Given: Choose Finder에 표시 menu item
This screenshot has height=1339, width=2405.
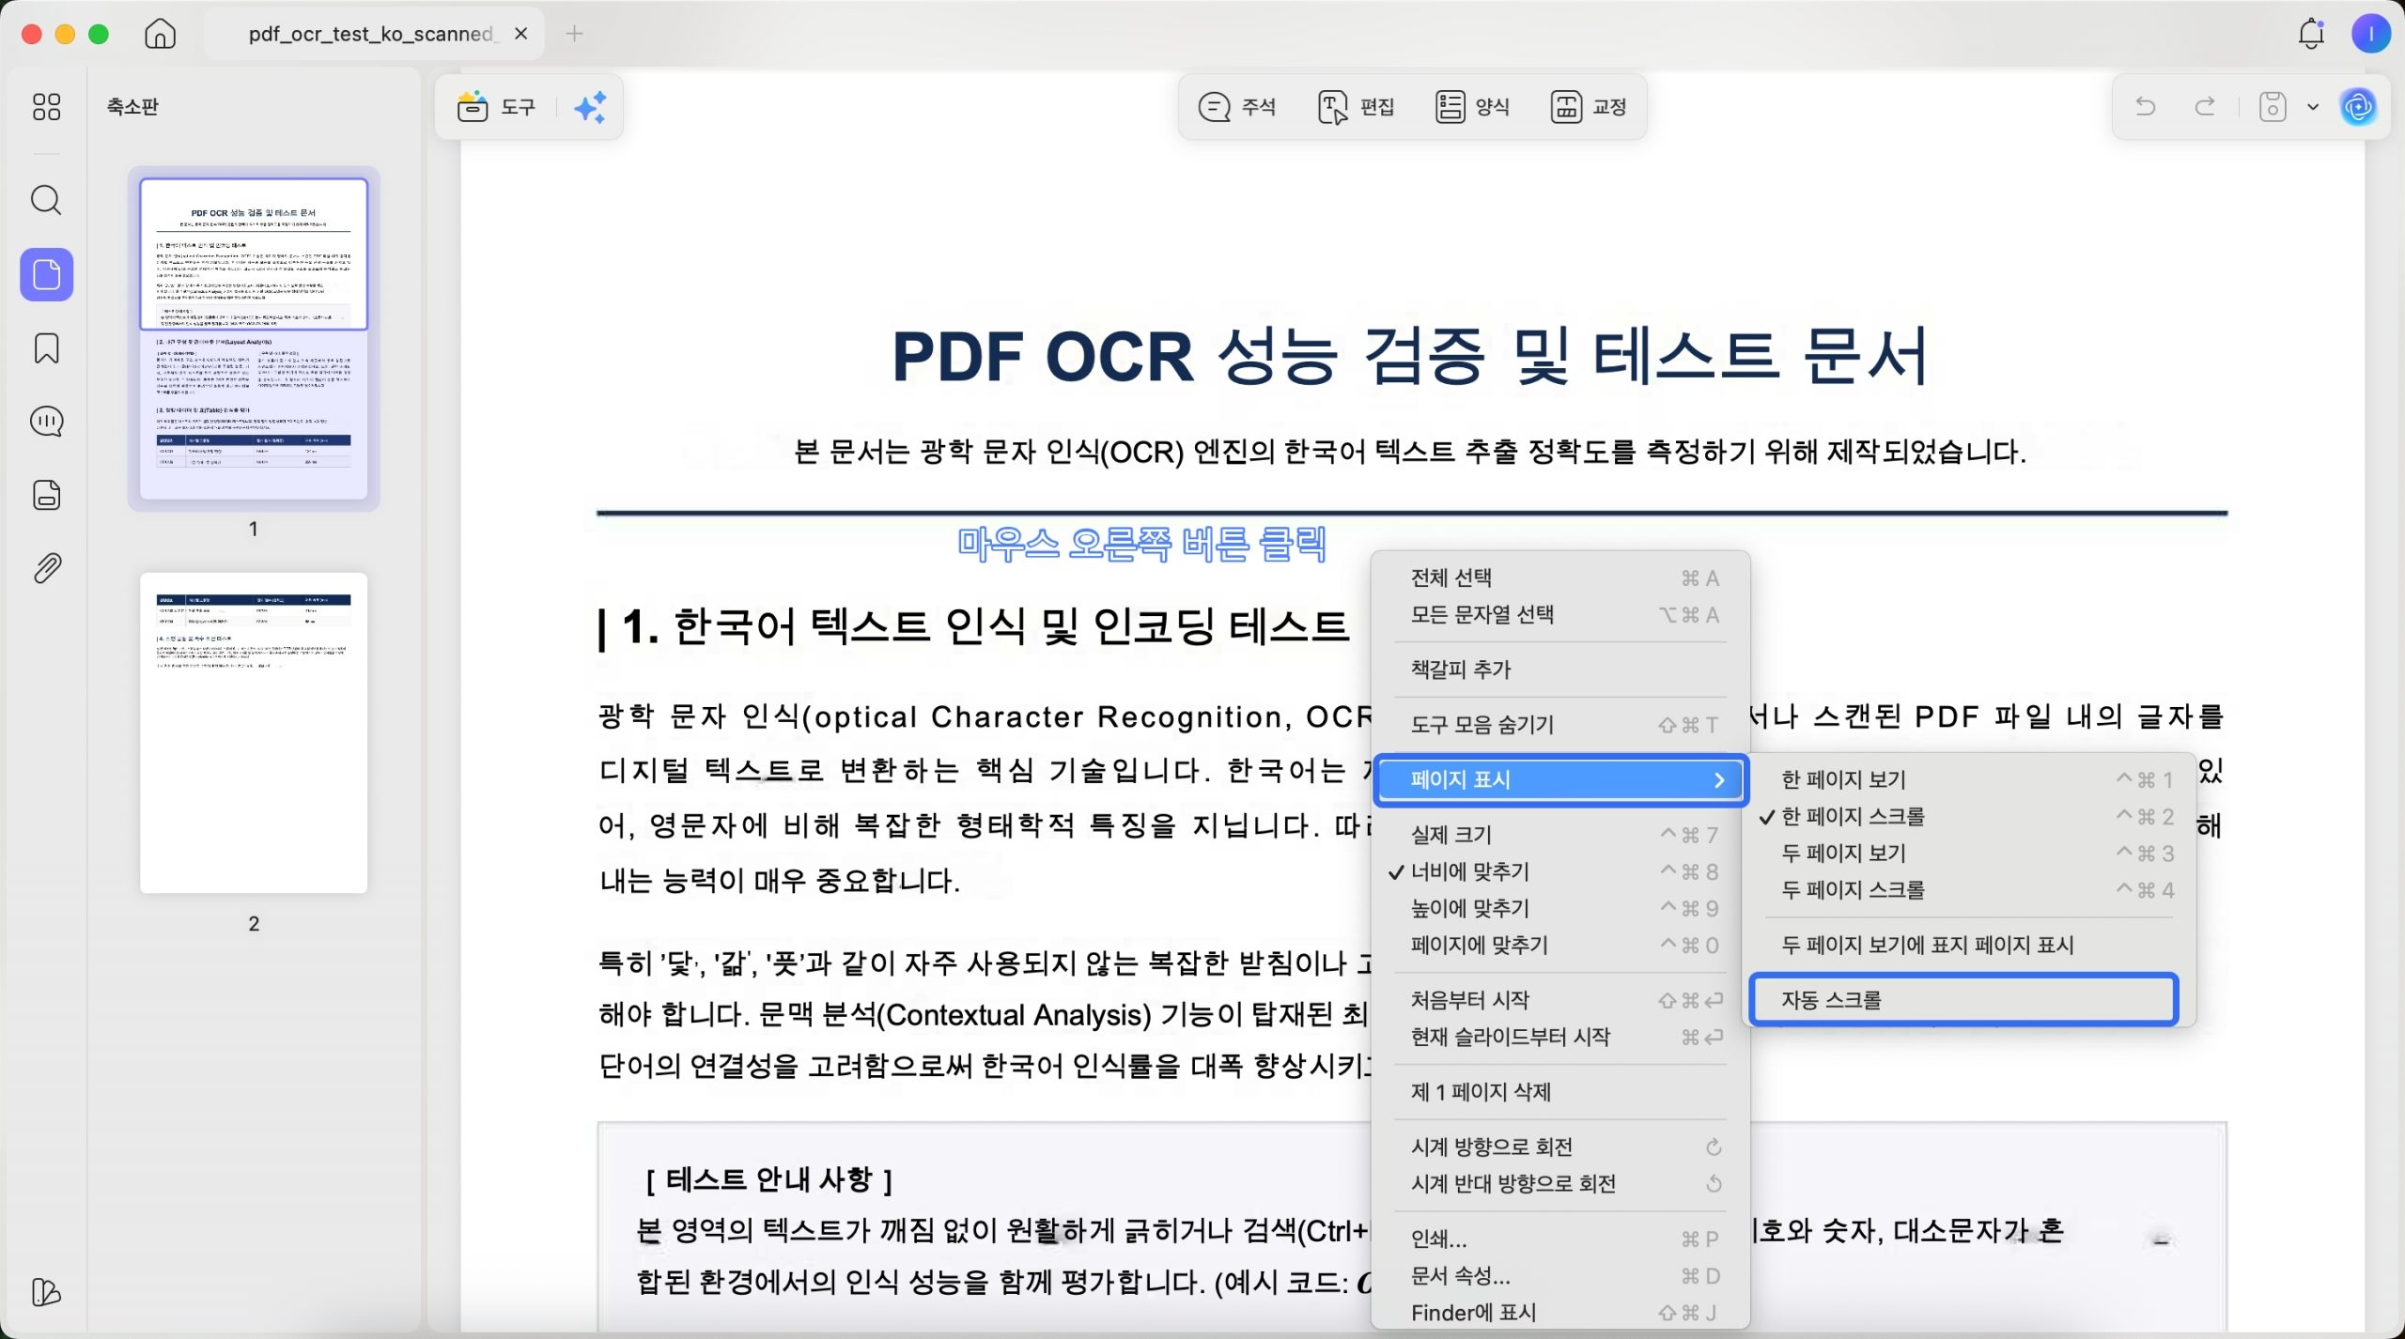Looking at the screenshot, I should pos(1560,1313).
